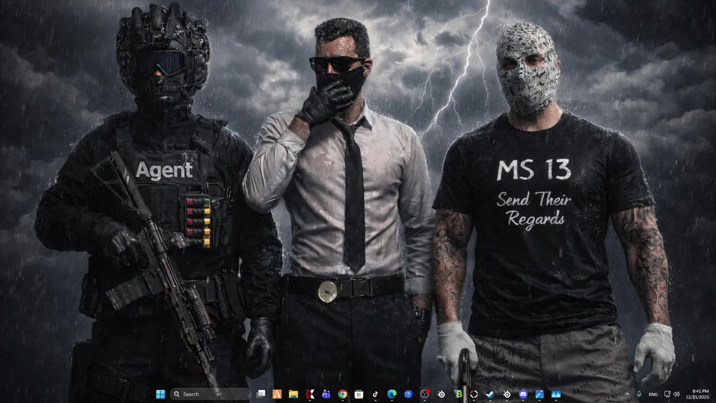Launch the orange A app in the taskbar
Viewport: 716px width, 403px height.
(277, 394)
